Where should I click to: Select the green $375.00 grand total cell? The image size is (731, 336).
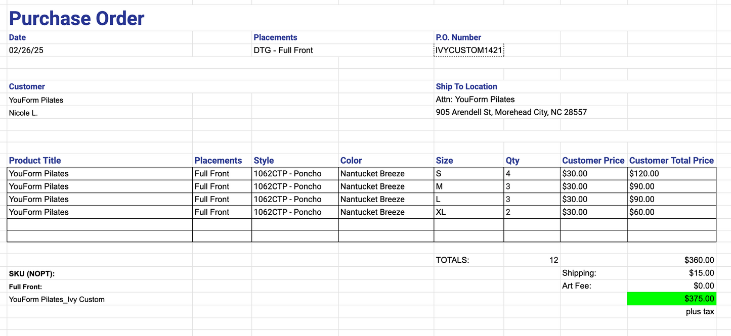[671, 299]
